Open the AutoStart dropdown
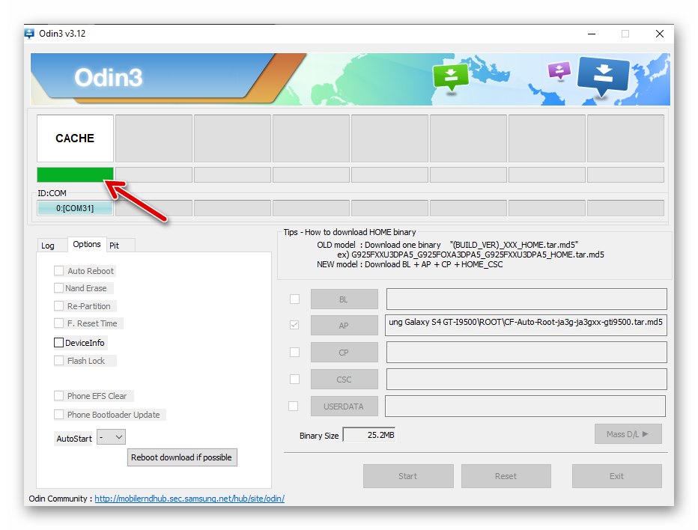Screen dimensions: 698x530 pyautogui.click(x=111, y=437)
